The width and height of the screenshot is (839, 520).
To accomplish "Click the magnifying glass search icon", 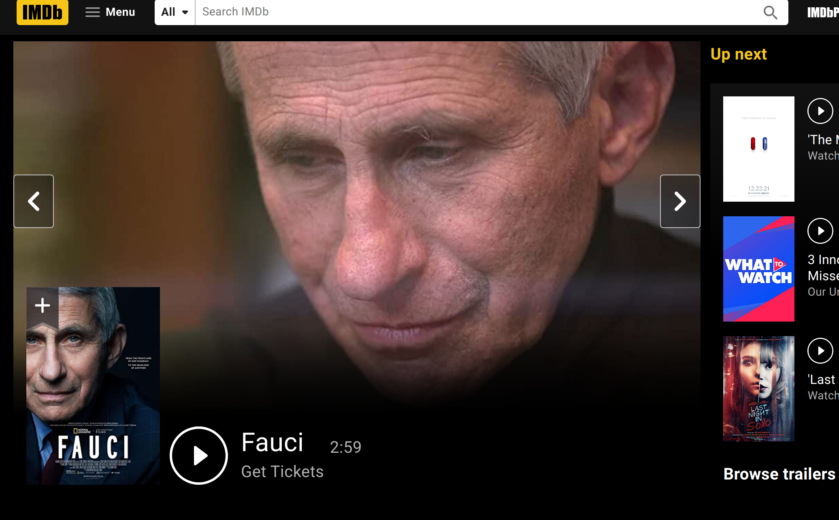I will [770, 12].
